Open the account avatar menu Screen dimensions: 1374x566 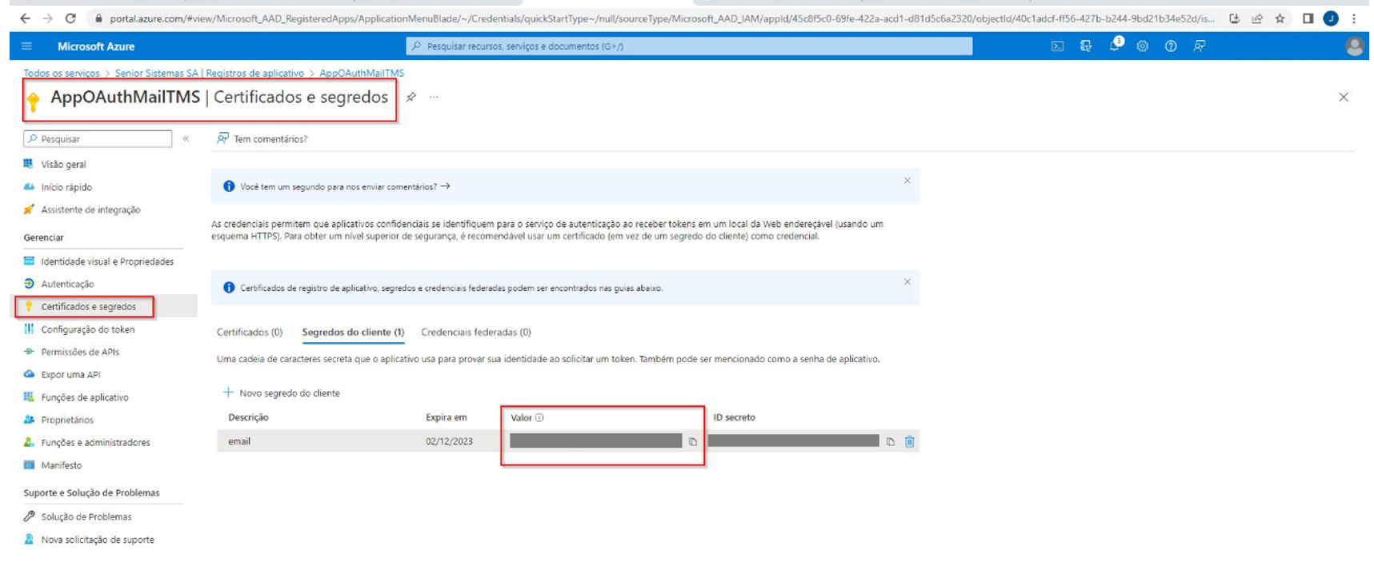tap(1354, 46)
